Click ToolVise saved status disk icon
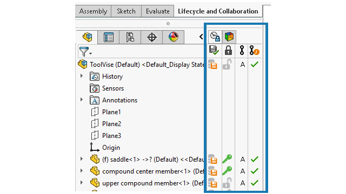This screenshot has width=346, height=194. pyautogui.click(x=213, y=65)
